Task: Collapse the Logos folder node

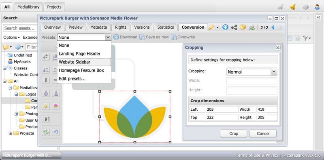Action: 16,94
